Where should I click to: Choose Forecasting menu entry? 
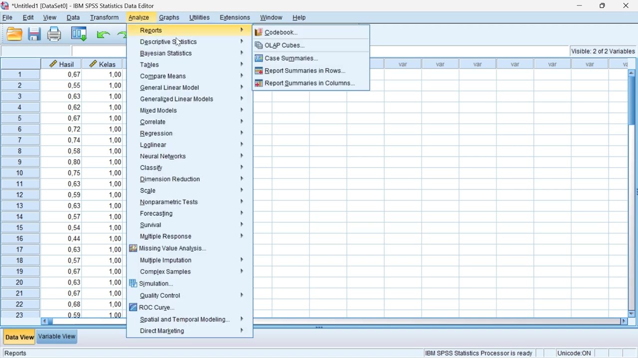coord(189,213)
